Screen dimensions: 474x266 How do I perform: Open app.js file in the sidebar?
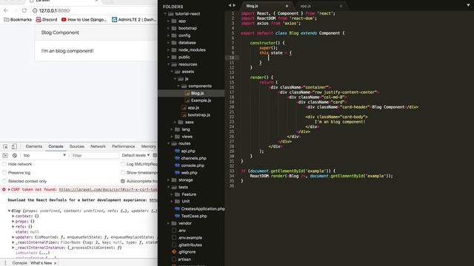193,108
